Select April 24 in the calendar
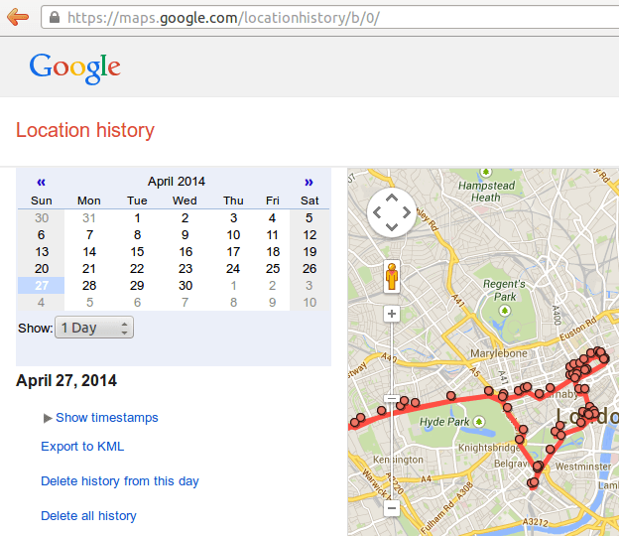 (233, 269)
